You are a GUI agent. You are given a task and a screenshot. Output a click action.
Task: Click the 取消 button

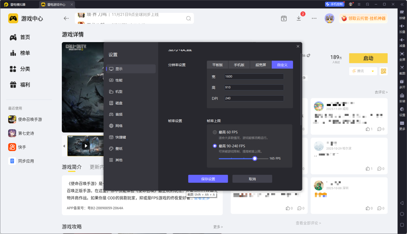pyautogui.click(x=252, y=179)
